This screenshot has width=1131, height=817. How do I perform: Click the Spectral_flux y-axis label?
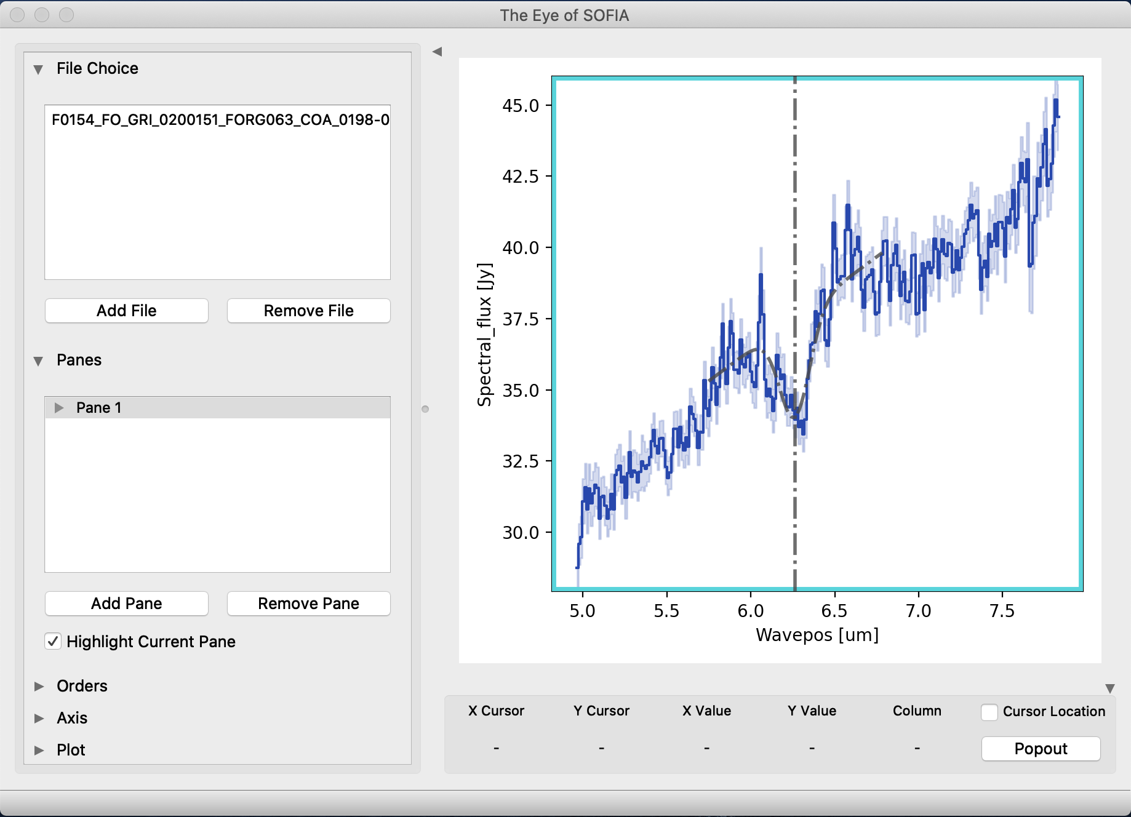pyautogui.click(x=485, y=335)
